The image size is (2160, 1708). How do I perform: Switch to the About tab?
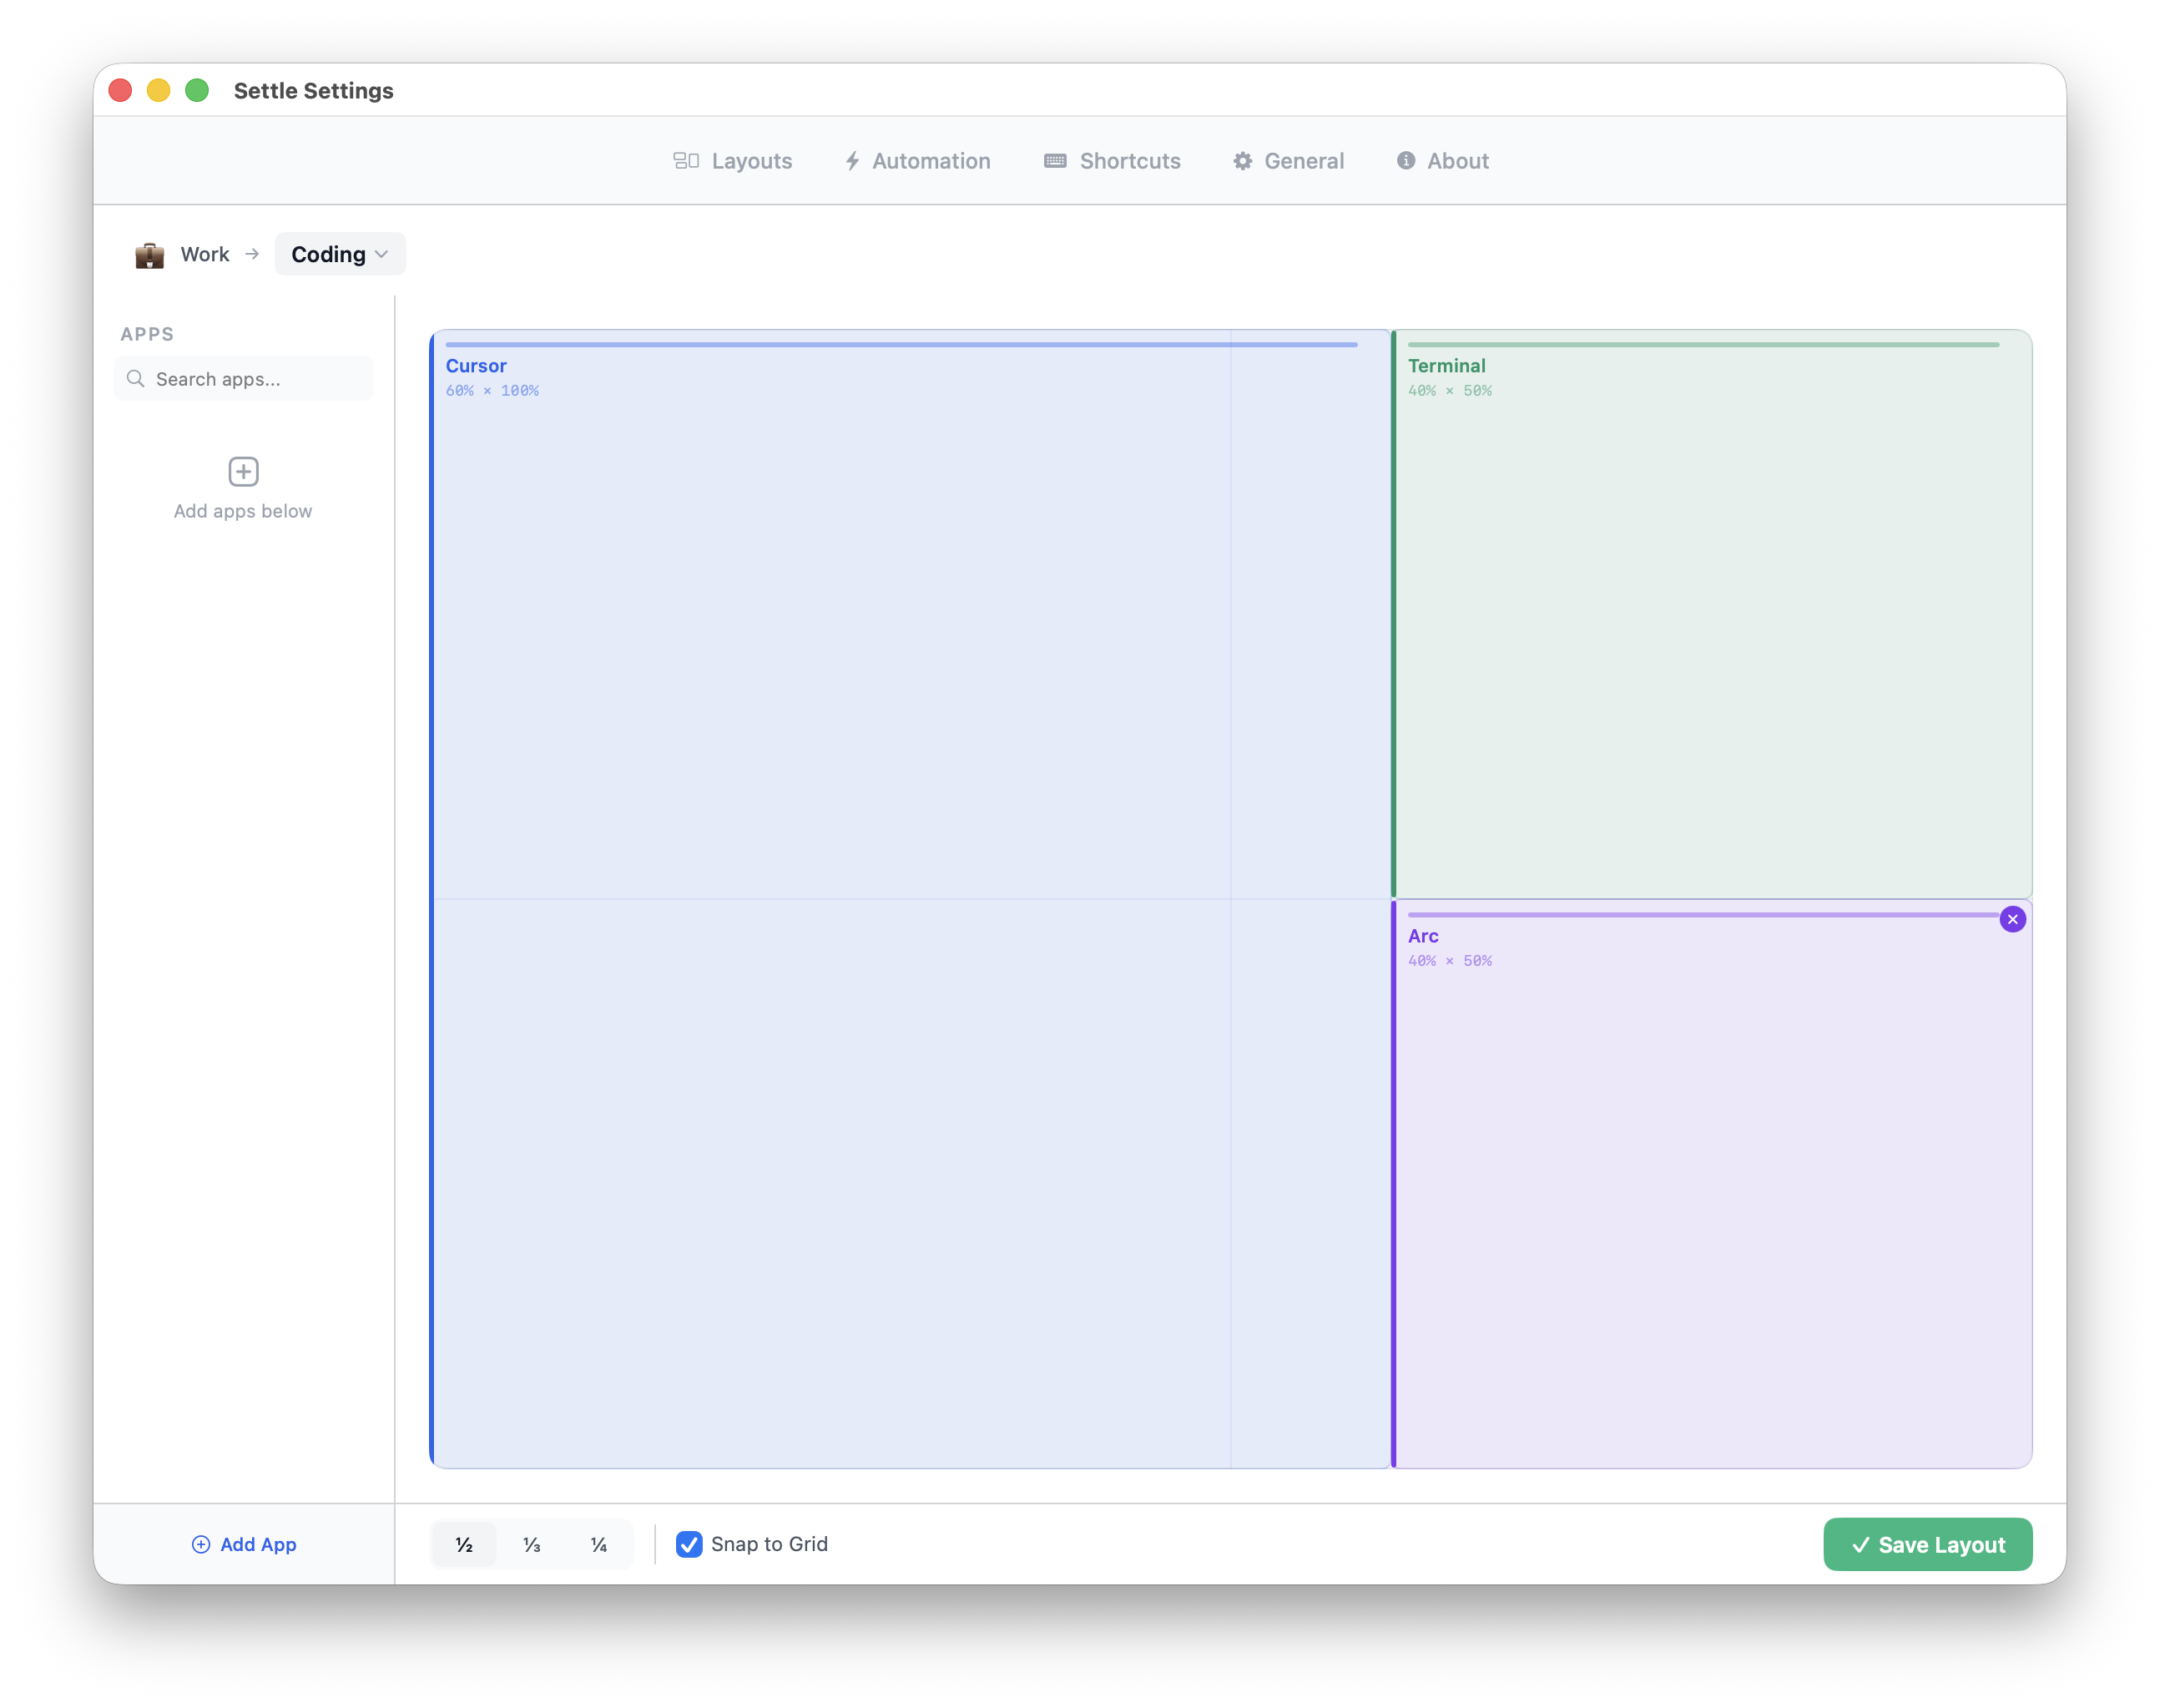tap(1442, 161)
